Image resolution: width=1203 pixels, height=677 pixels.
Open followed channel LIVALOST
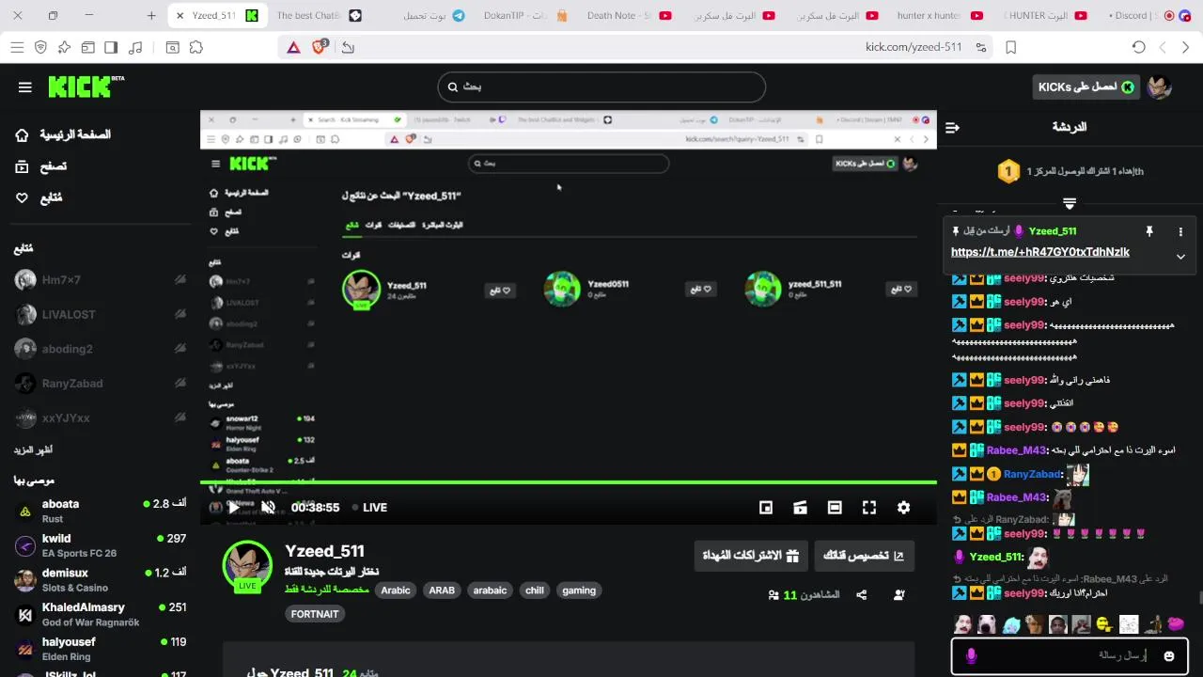pyautogui.click(x=100, y=314)
